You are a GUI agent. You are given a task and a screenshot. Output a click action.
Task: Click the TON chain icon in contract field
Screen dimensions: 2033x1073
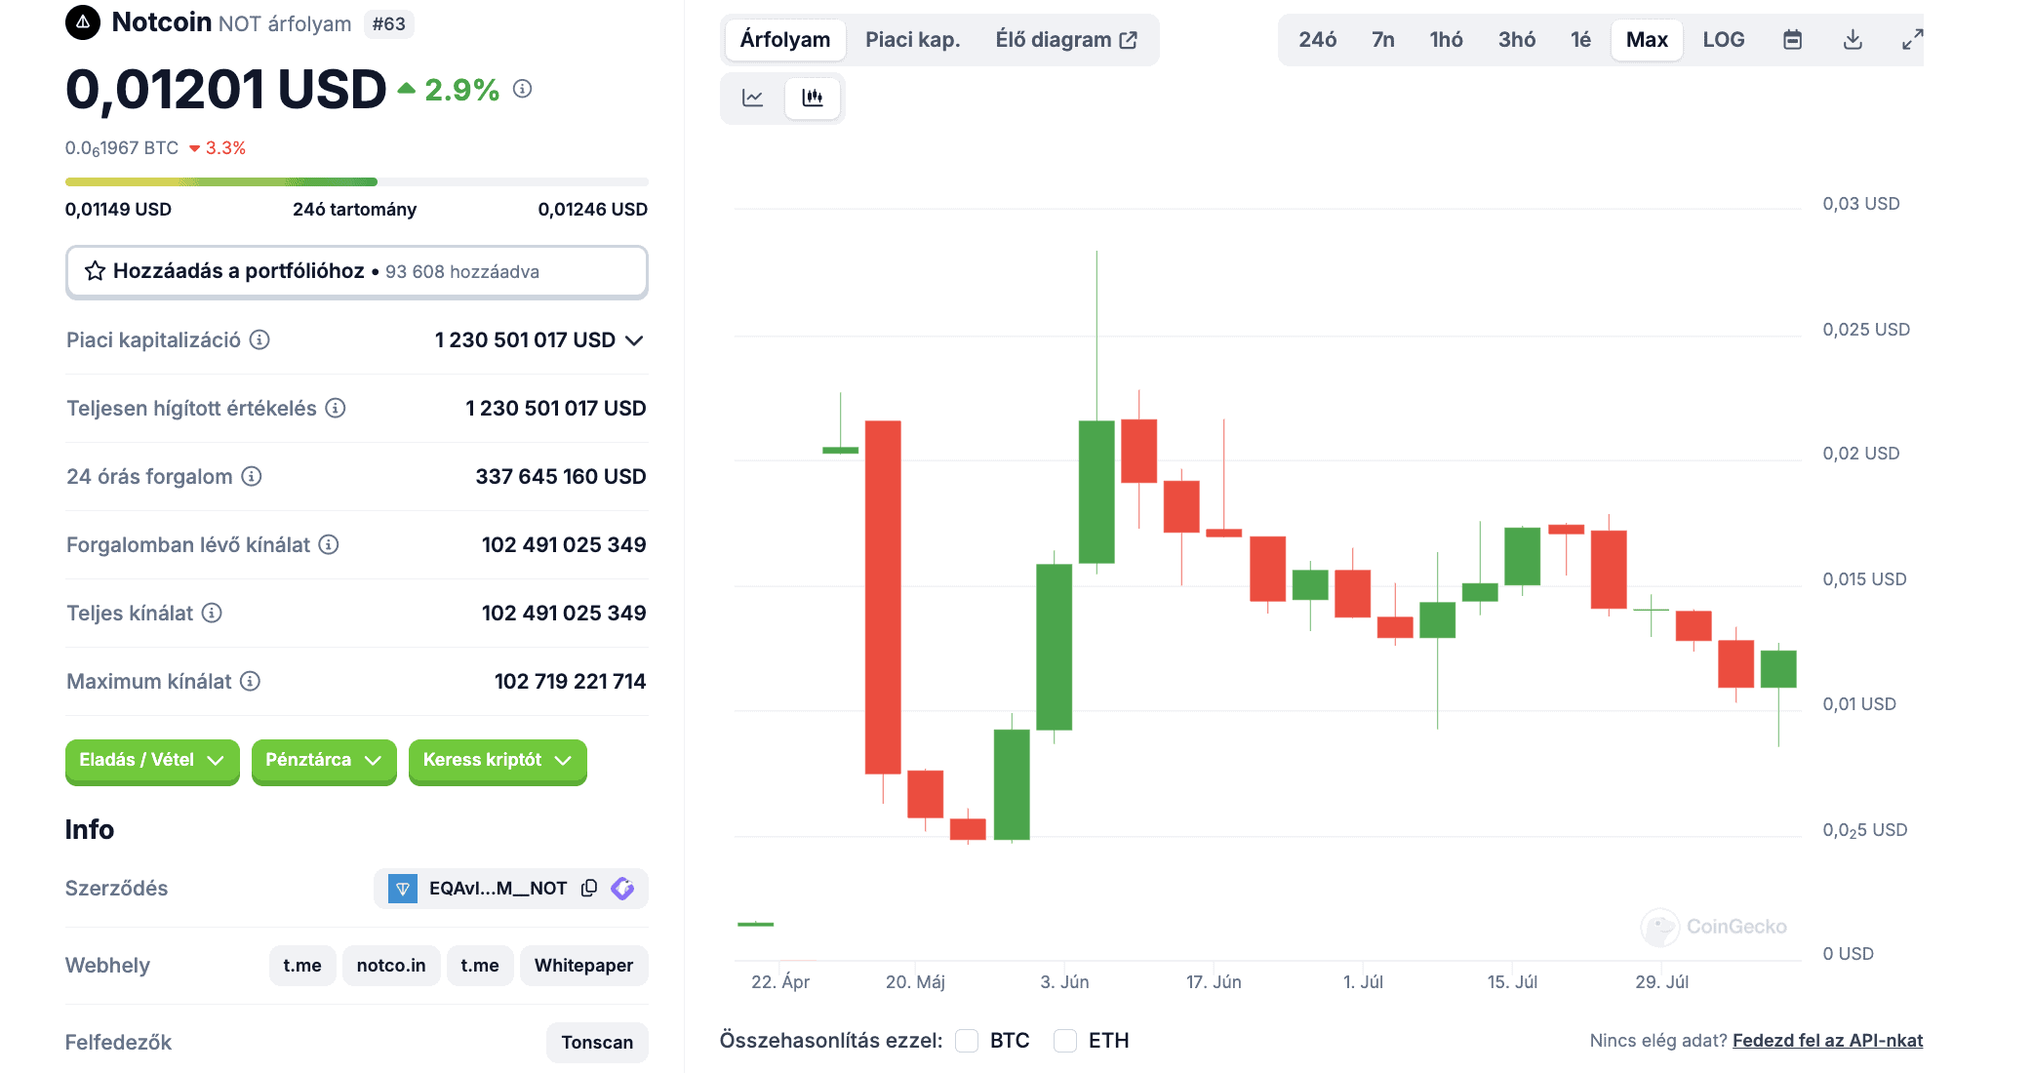[x=403, y=888]
